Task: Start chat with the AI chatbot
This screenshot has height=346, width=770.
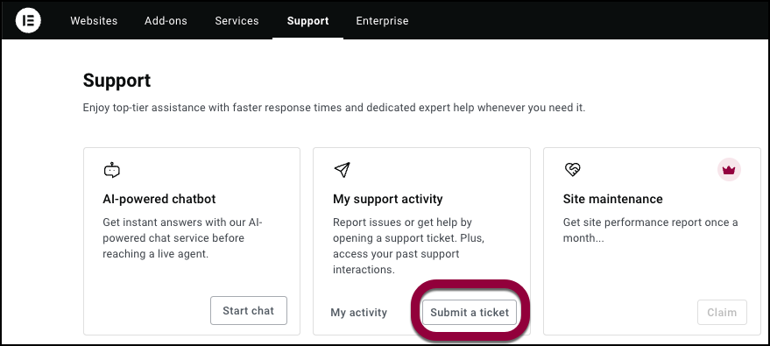Action: [x=249, y=311]
